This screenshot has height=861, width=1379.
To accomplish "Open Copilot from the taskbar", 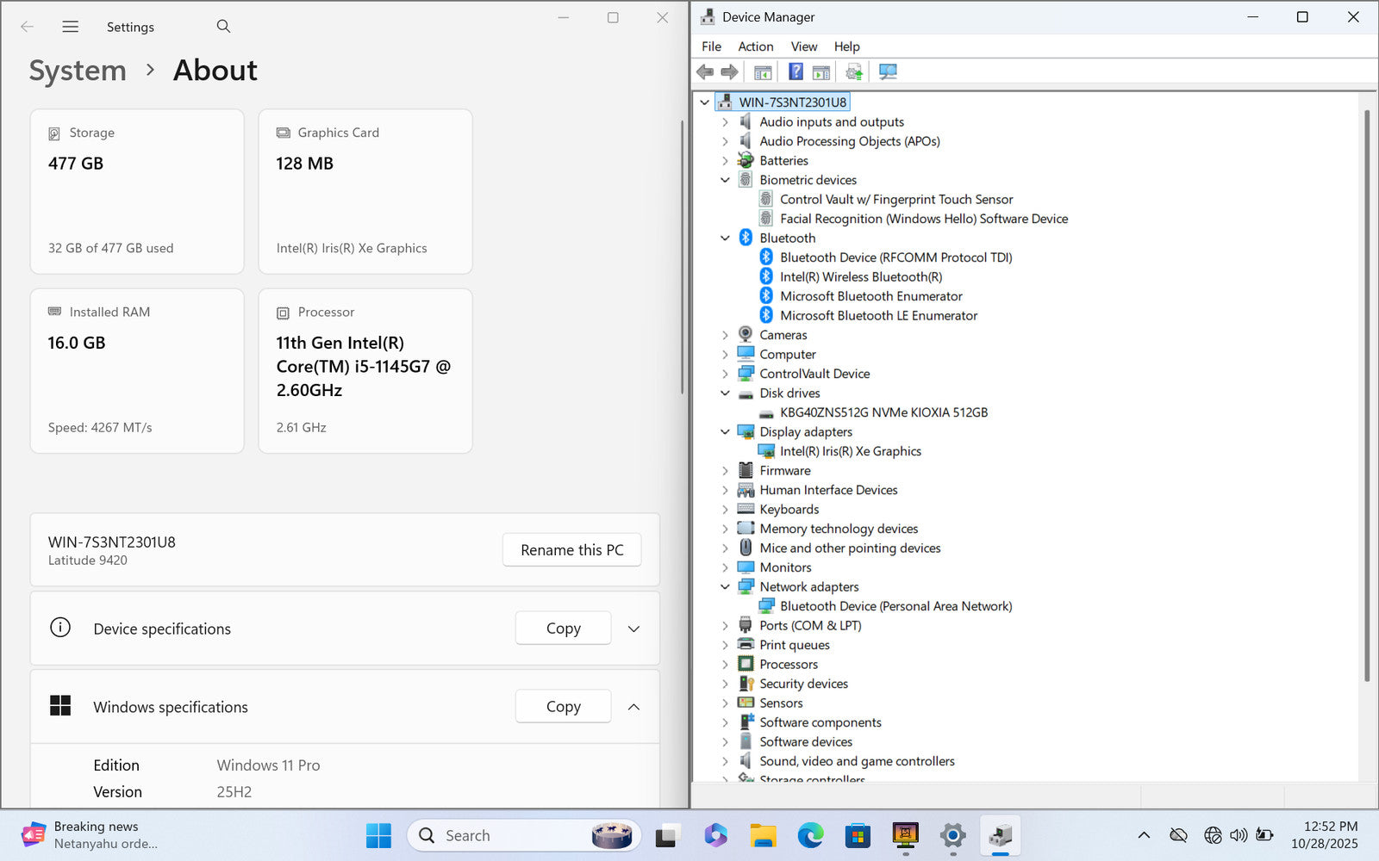I will [715, 835].
